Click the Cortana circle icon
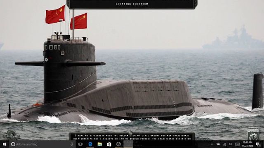 (13, 144)
